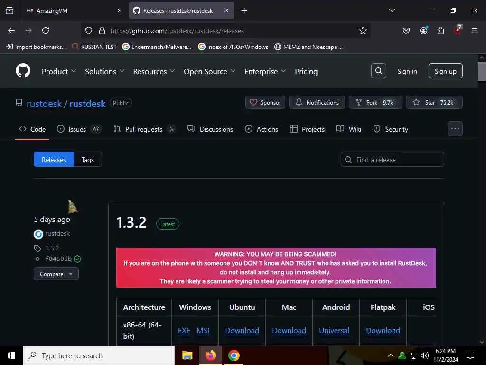Select the Releases toggle button
This screenshot has height=365, width=486.
tap(54, 160)
